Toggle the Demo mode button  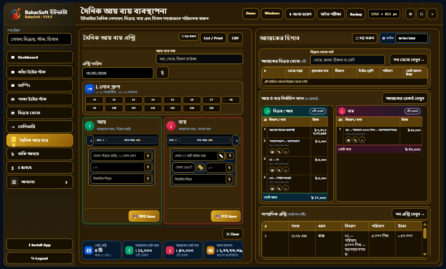tap(251, 14)
